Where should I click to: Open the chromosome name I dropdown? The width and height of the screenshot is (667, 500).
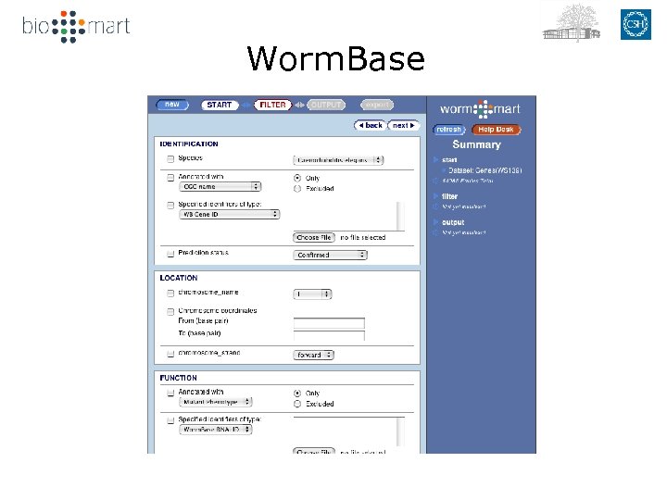coord(312,294)
